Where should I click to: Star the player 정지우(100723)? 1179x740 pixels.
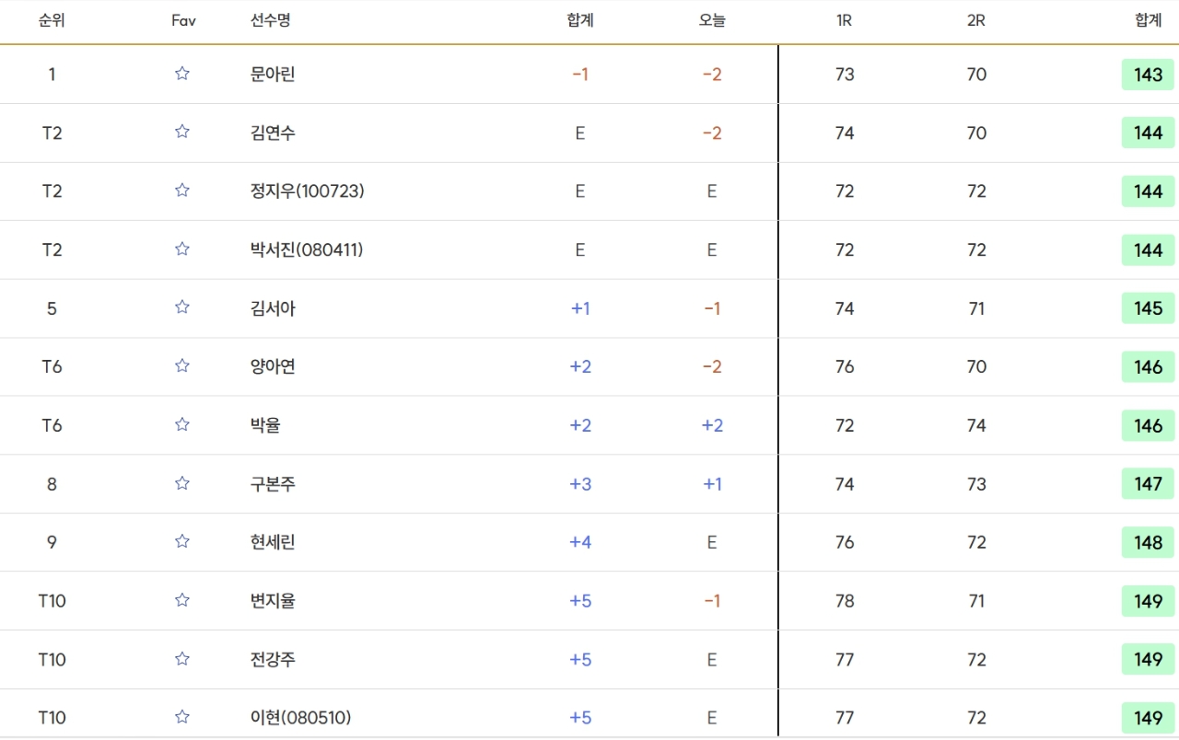click(x=182, y=191)
